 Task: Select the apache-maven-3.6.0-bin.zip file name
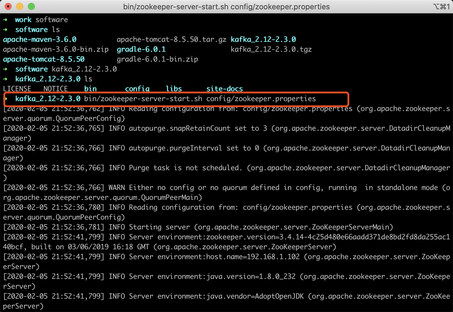[x=56, y=49]
